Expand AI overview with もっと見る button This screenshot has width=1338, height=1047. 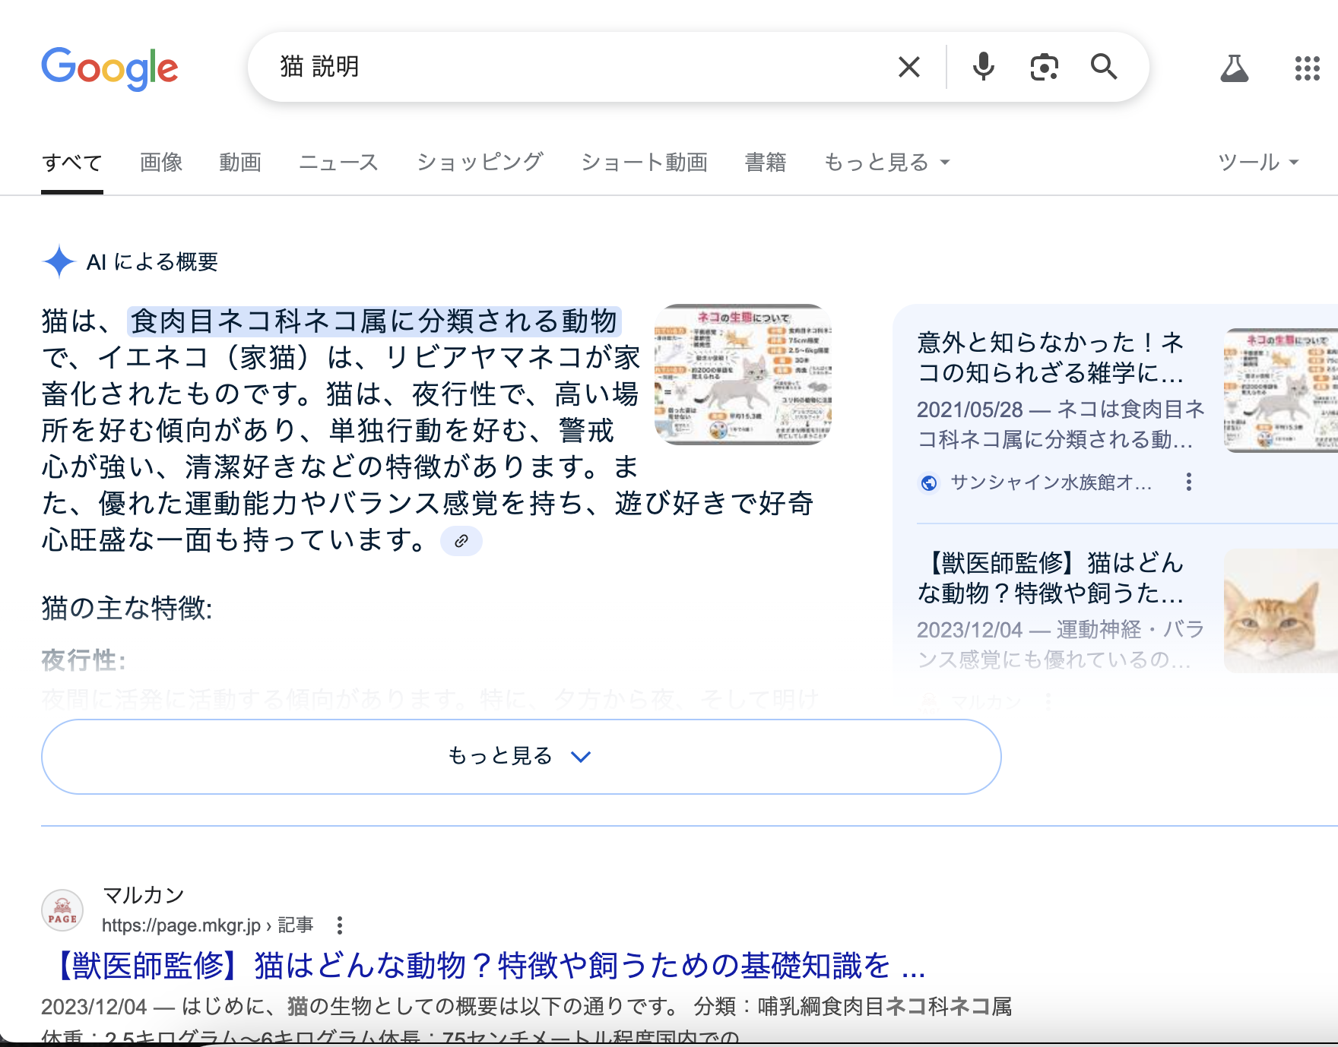[x=521, y=757]
